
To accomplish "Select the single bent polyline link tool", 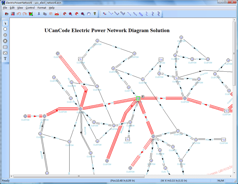I will pyautogui.click(x=111, y=14).
